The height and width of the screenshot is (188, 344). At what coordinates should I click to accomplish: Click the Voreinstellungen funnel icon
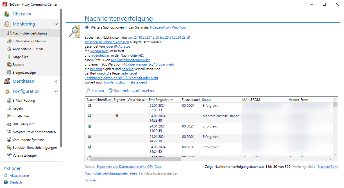pos(9,155)
